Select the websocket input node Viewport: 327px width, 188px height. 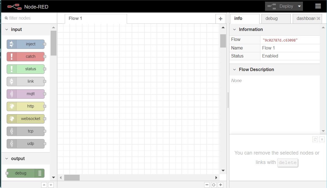tap(26, 119)
